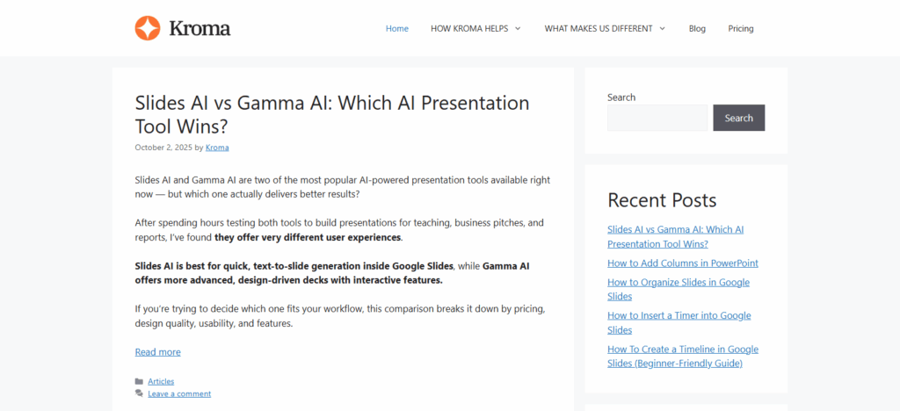Expand the WHAT MAKES US DIFFERENT chevron
The height and width of the screenshot is (411, 900).
(662, 28)
